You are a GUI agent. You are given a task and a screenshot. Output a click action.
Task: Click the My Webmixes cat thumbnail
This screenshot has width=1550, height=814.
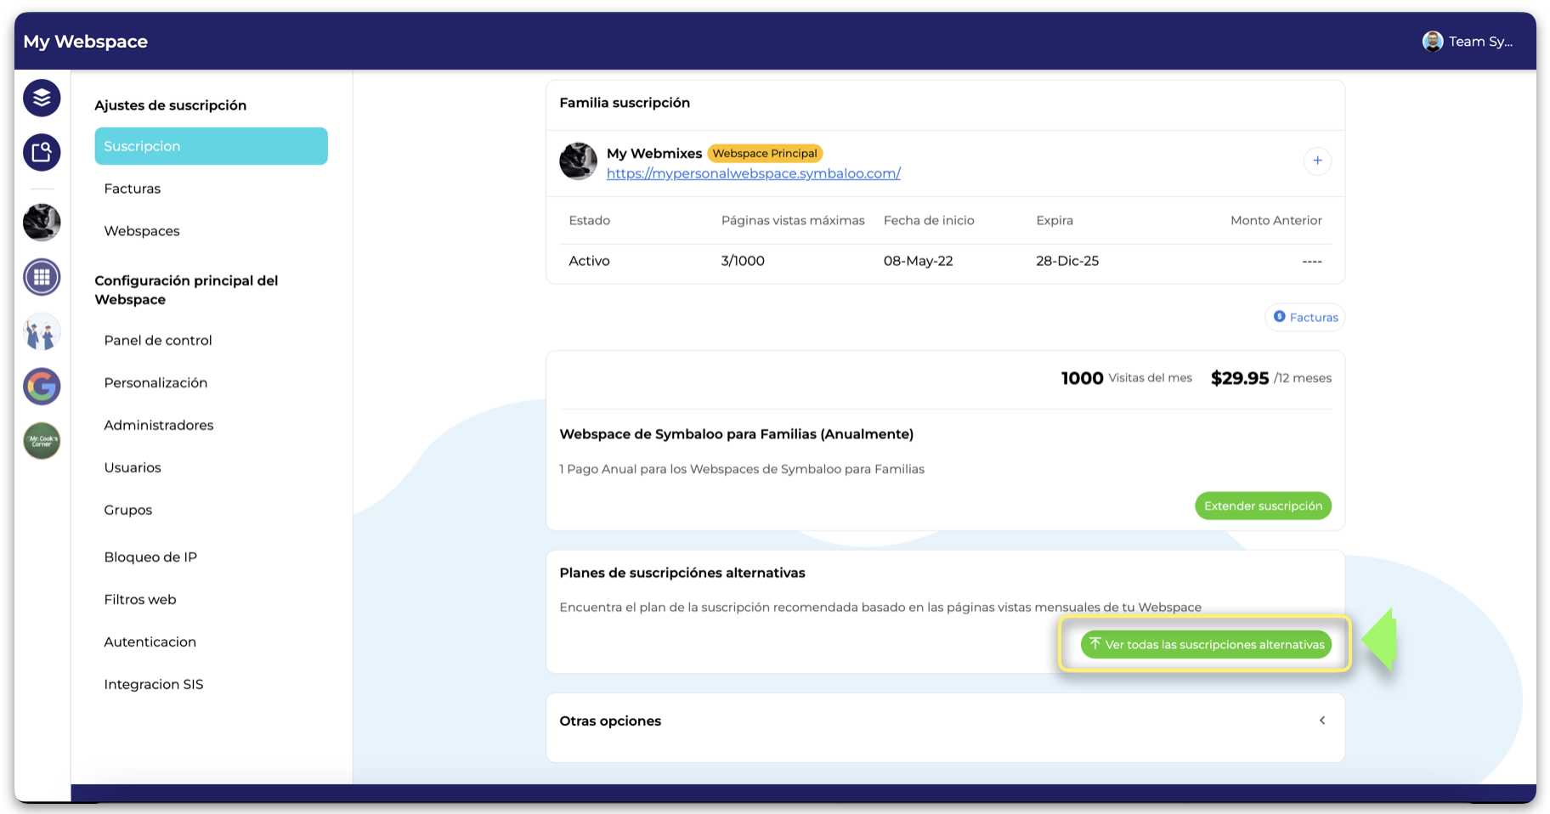(x=578, y=161)
